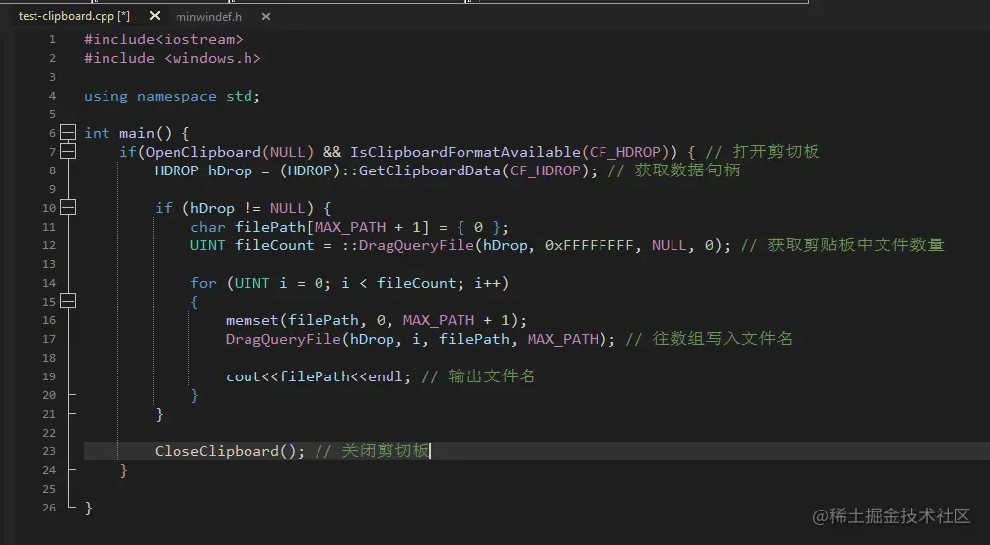990x545 pixels.
Task: Click line number 1 in the gutter
Action: click(x=52, y=39)
